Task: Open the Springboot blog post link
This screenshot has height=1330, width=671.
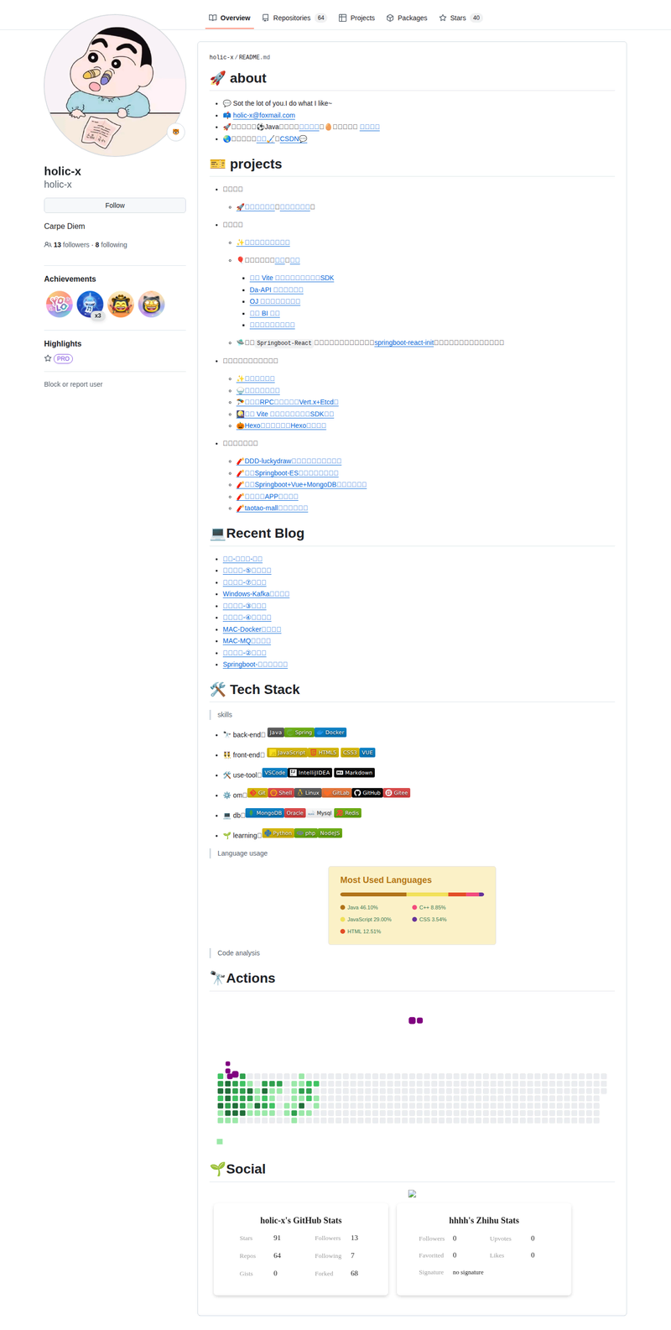Action: pos(255,665)
